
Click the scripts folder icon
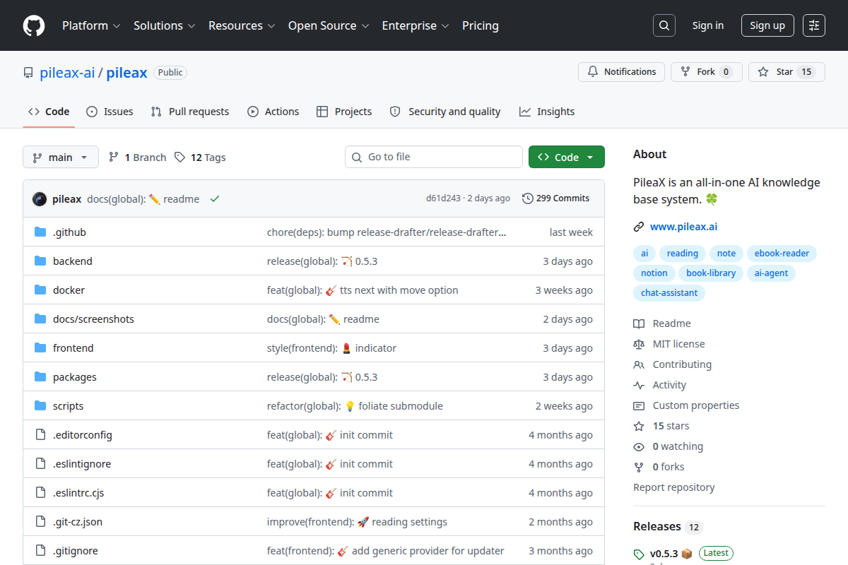40,406
